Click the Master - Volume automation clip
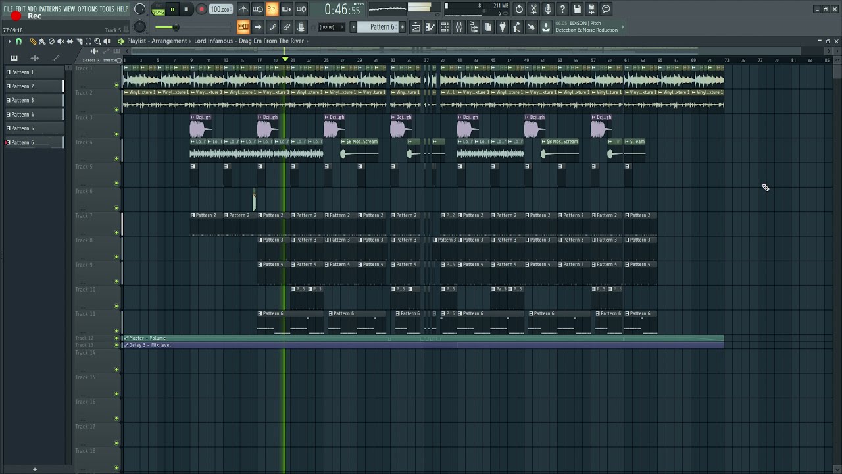The width and height of the screenshot is (842, 474). (423, 338)
